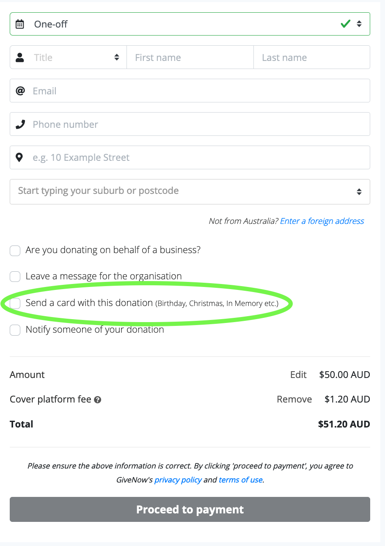Click the person icon next to Title

[x=20, y=58]
